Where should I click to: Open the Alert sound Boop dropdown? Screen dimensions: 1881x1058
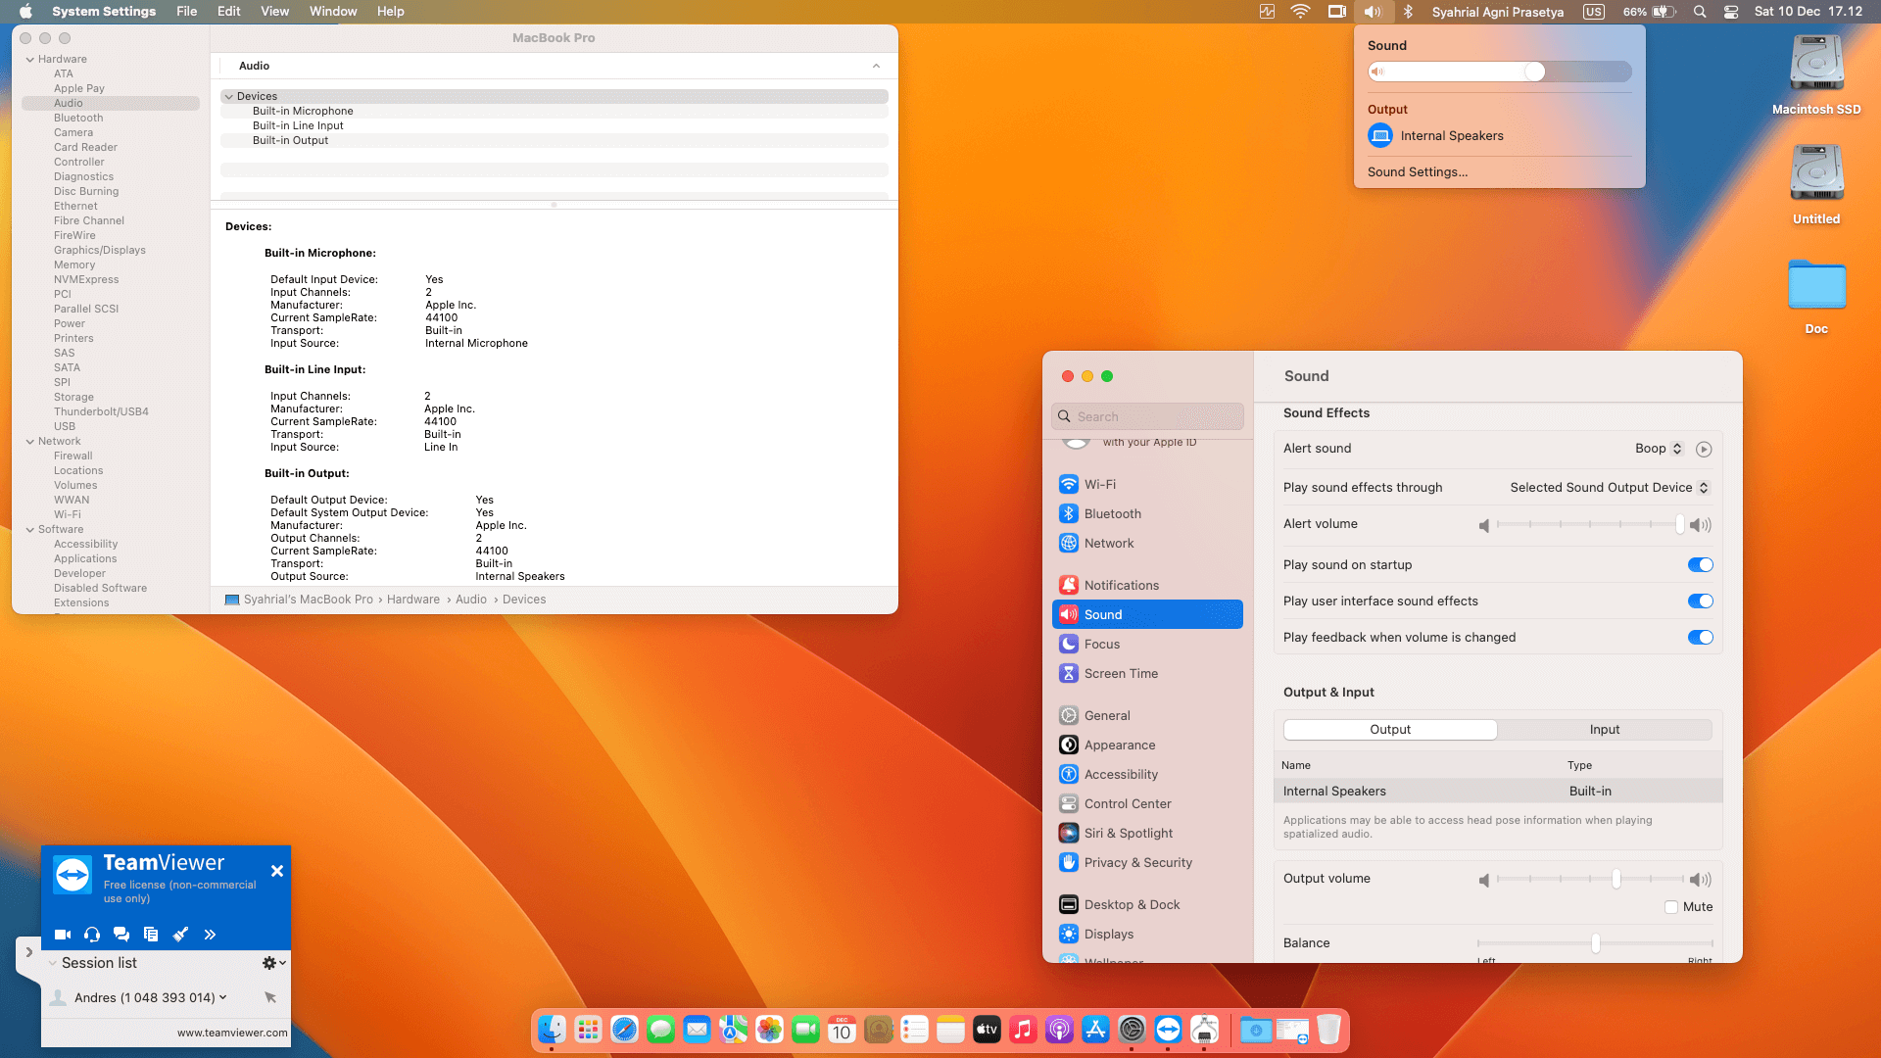(x=1659, y=449)
